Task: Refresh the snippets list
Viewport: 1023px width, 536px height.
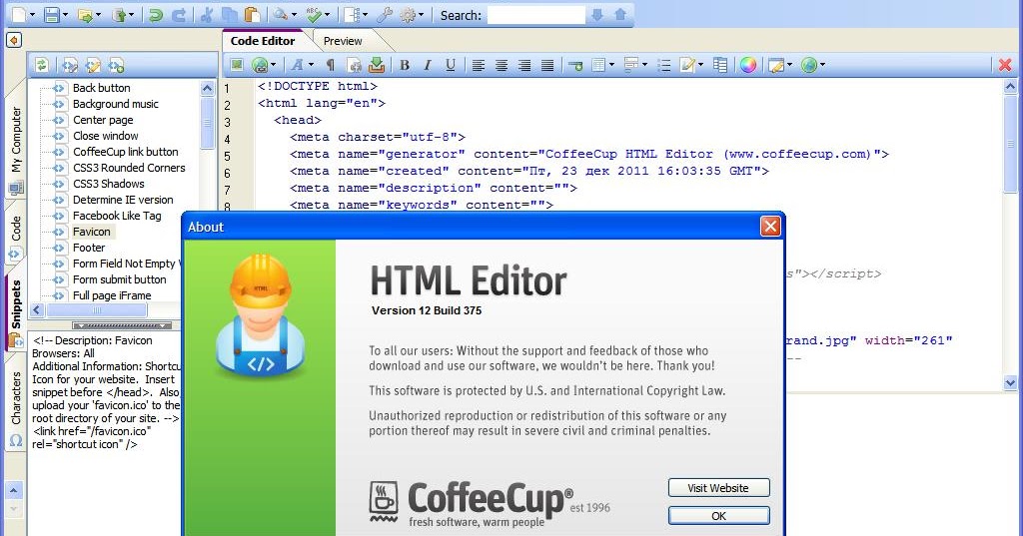Action: [41, 65]
